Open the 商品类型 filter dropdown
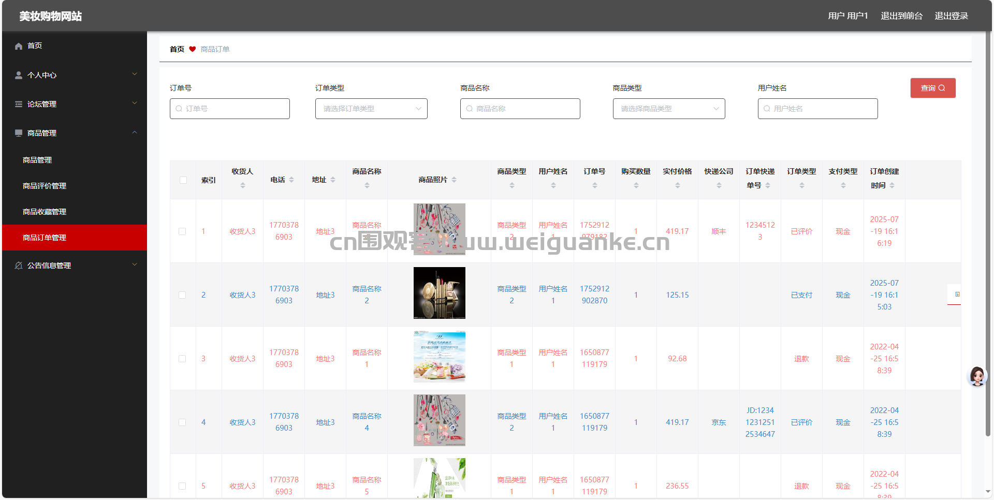This screenshot has height=500, width=994. pyautogui.click(x=669, y=109)
